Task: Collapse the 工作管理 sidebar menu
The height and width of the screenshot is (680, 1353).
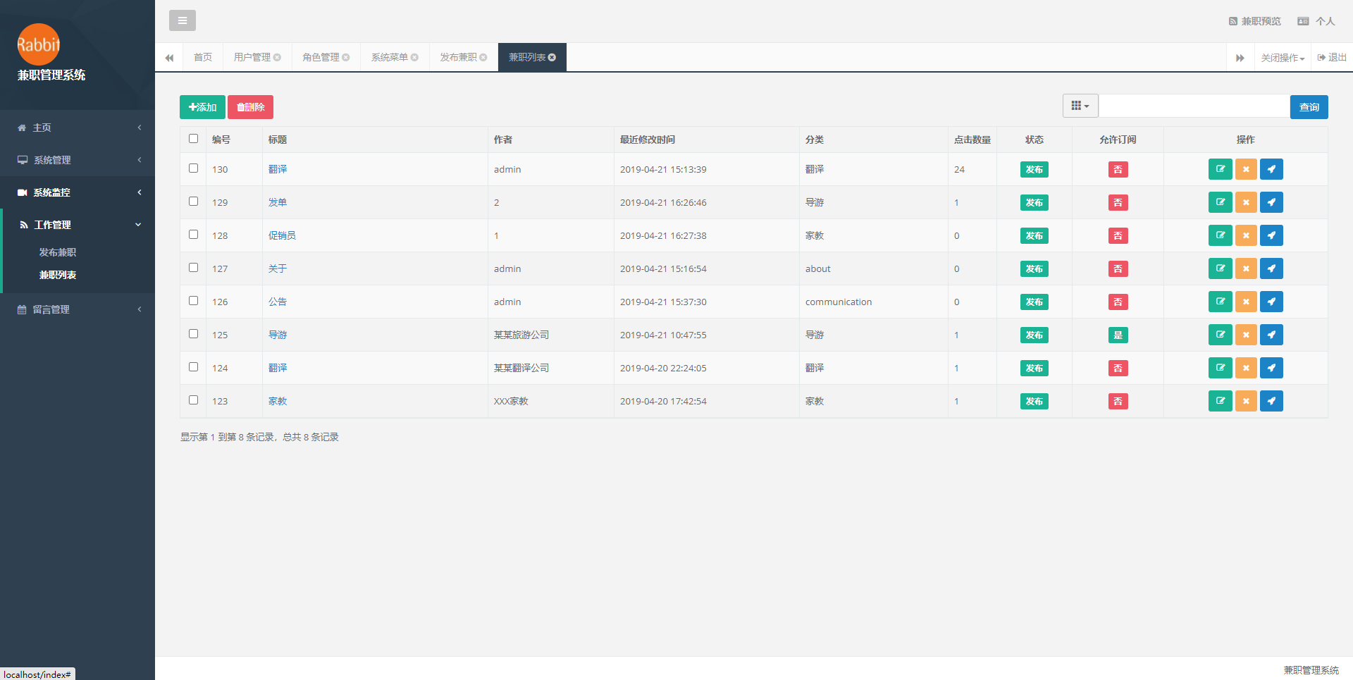Action: point(79,225)
